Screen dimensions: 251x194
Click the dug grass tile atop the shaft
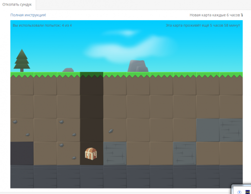91,83
